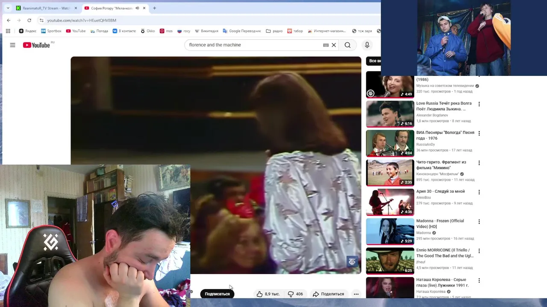Open options for Love Russia Течёт река Волга
Image resolution: width=547 pixels, height=307 pixels.
(479, 104)
